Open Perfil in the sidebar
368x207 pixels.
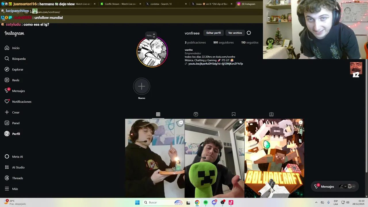pos(12,134)
